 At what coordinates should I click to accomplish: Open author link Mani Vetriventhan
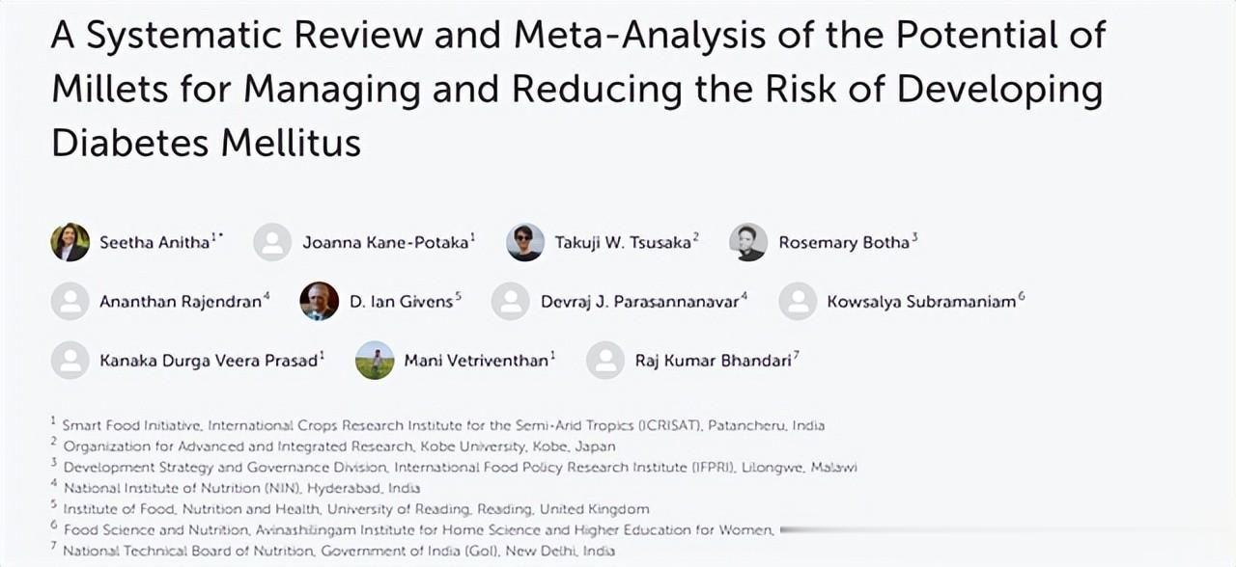[x=476, y=361]
